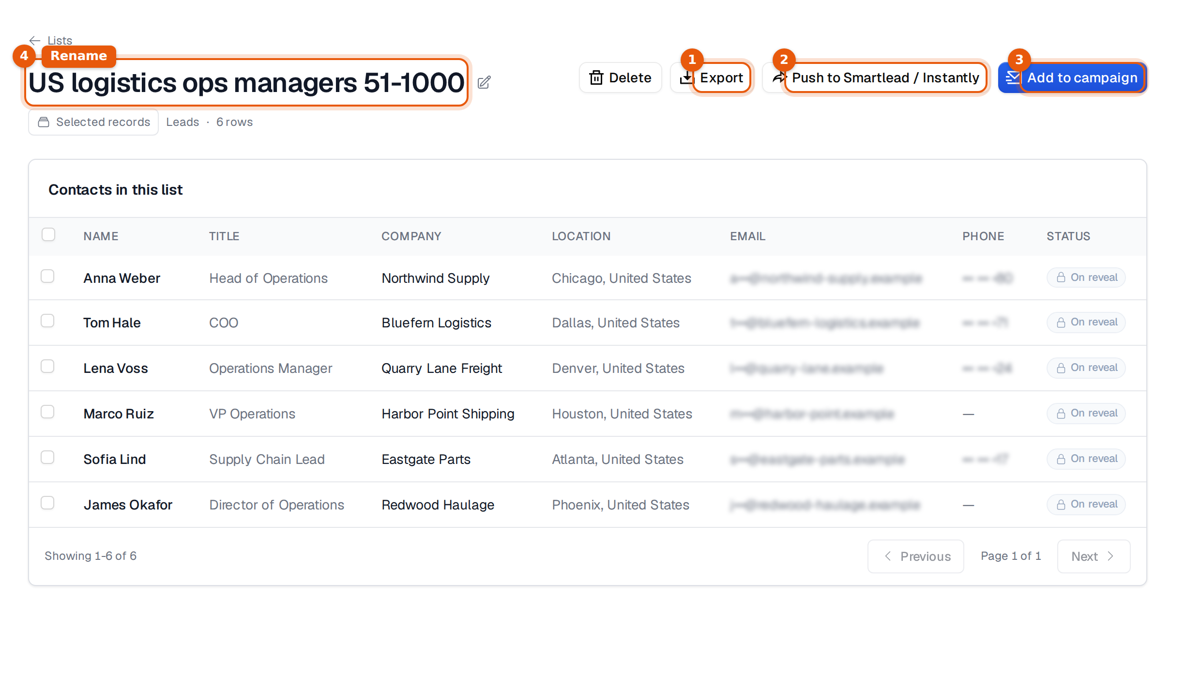Click Showing 1-6 of 6 text
Screen dimensions: 1186x678
tap(91, 556)
